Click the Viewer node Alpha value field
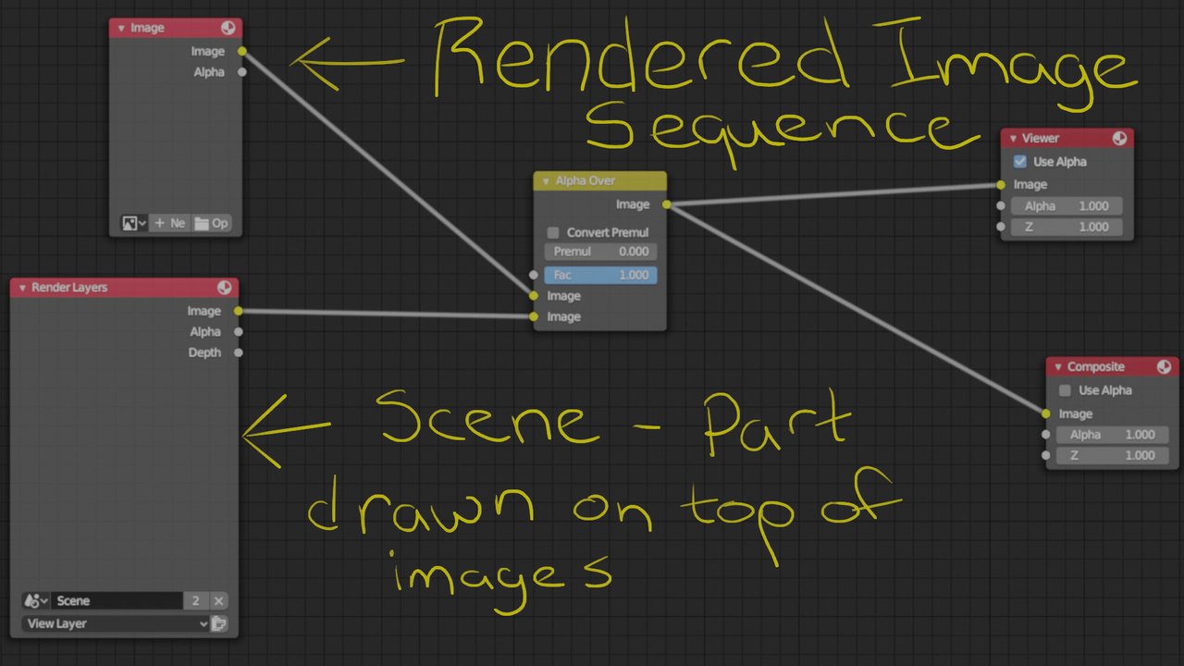The height and width of the screenshot is (666, 1184). point(1067,206)
